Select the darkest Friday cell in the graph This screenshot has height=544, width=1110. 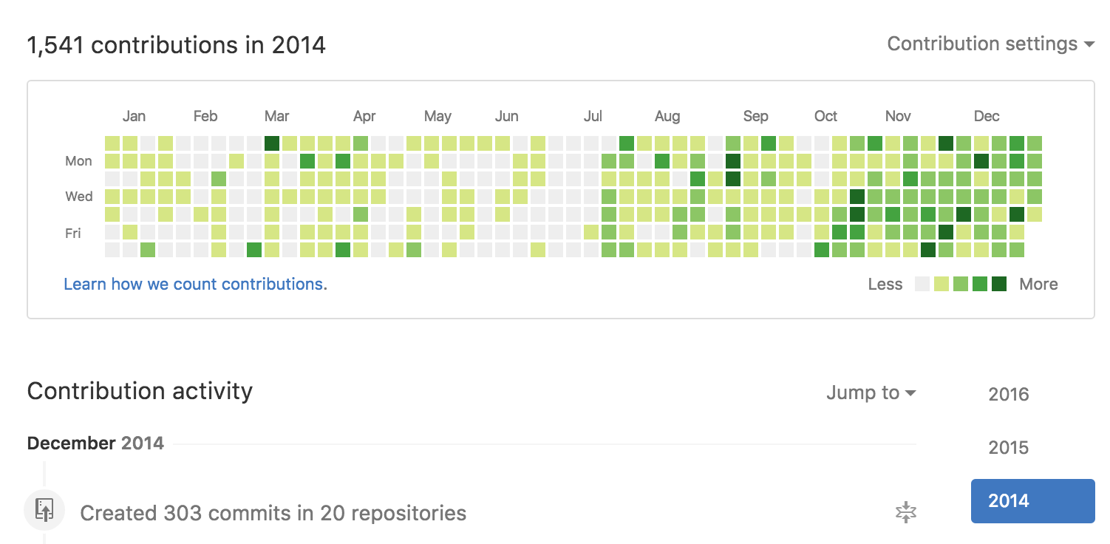click(946, 232)
